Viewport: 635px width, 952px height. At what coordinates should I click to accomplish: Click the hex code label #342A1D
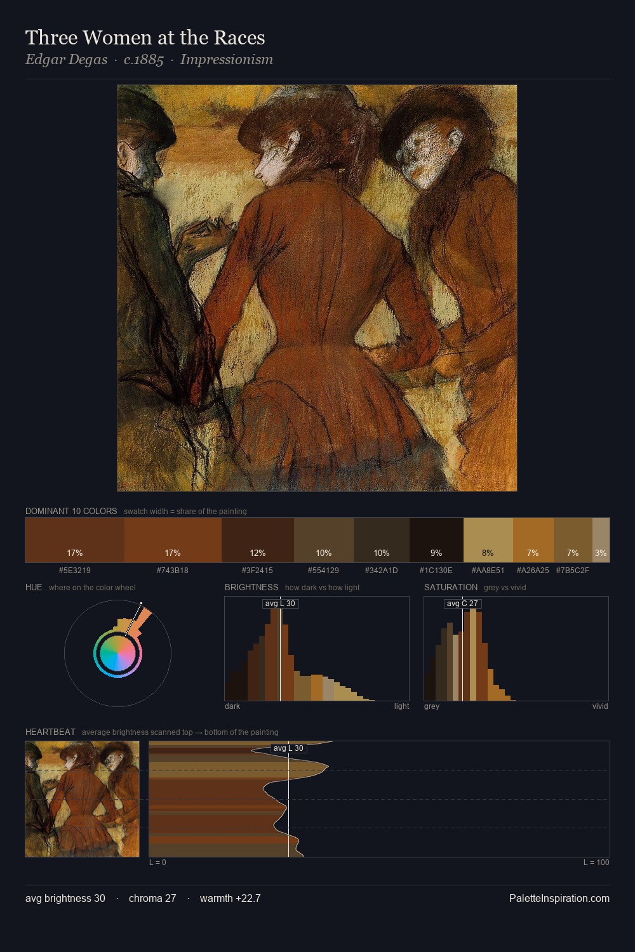[x=381, y=571]
